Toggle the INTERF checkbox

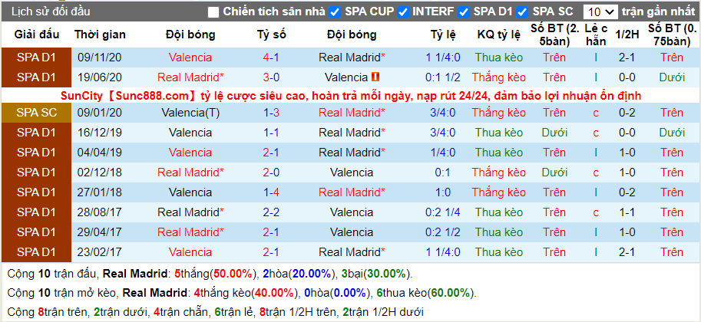(403, 12)
